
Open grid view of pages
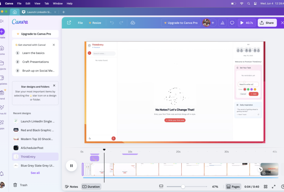(x=266, y=187)
